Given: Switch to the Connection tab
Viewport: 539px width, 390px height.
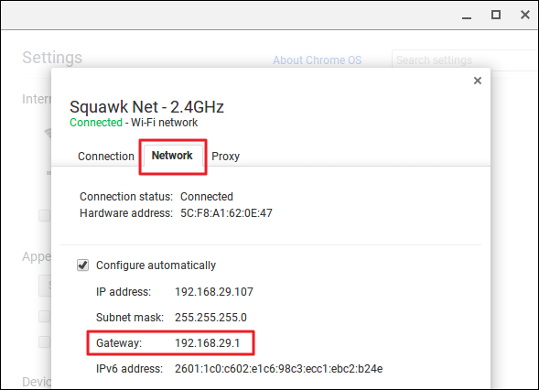Looking at the screenshot, I should 106,157.
